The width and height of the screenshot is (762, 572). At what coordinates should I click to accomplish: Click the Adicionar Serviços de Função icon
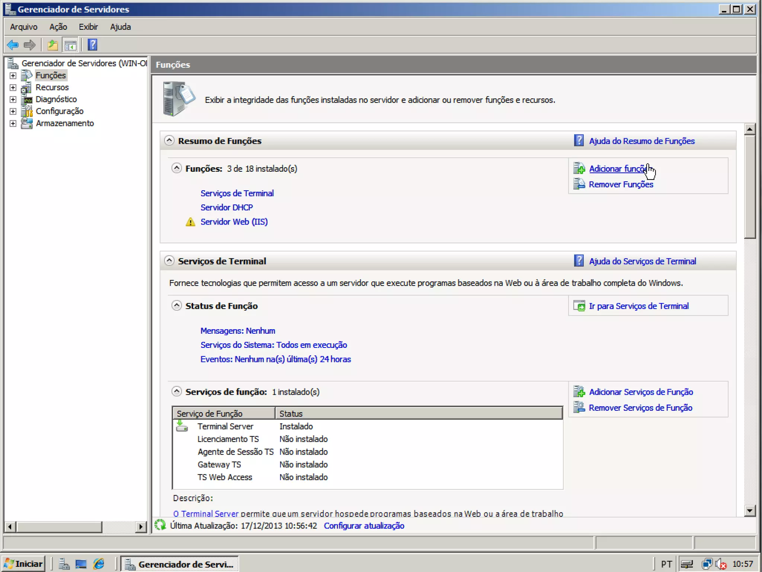tap(579, 392)
